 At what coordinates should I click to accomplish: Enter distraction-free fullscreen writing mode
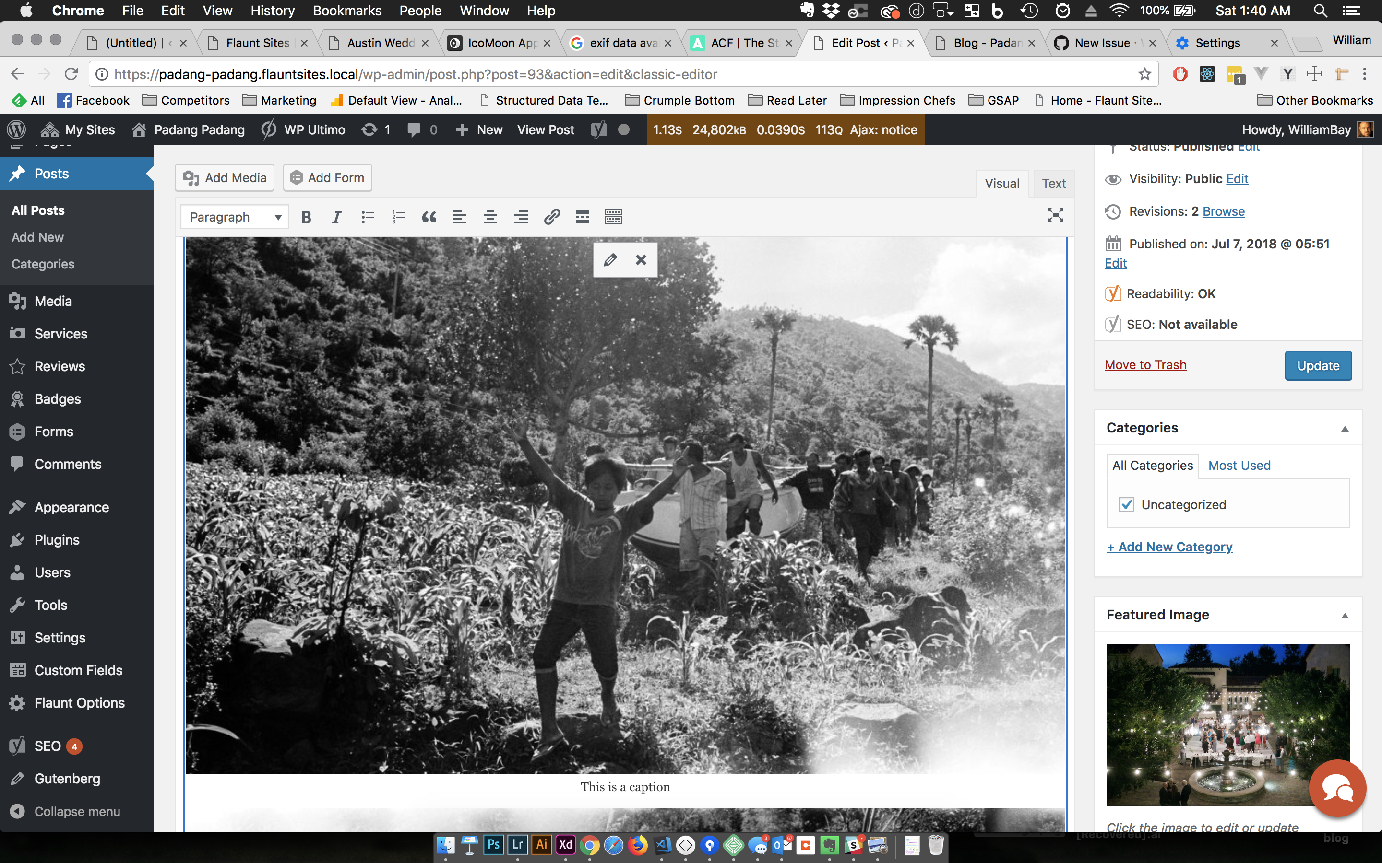pos(1055,215)
